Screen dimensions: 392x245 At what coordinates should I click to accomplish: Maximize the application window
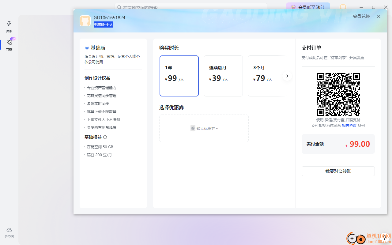(x=374, y=7)
